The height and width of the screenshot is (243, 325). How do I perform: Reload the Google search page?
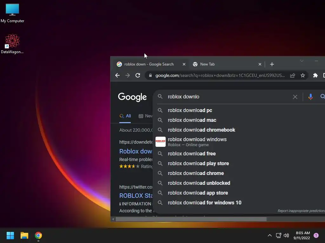(x=138, y=75)
